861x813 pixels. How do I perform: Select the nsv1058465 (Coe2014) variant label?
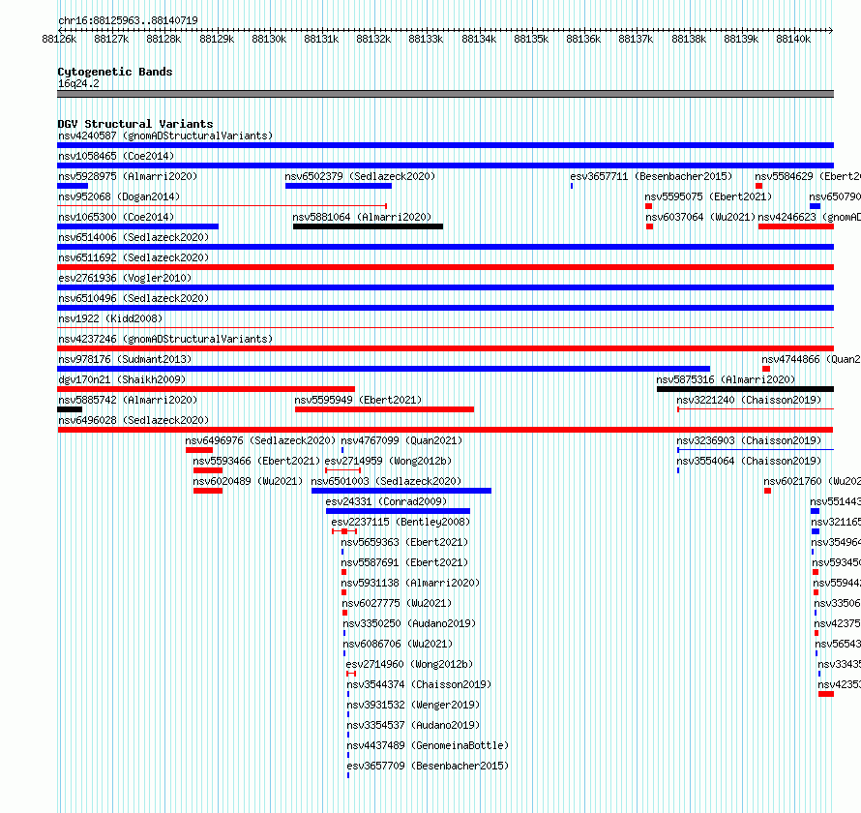click(116, 156)
